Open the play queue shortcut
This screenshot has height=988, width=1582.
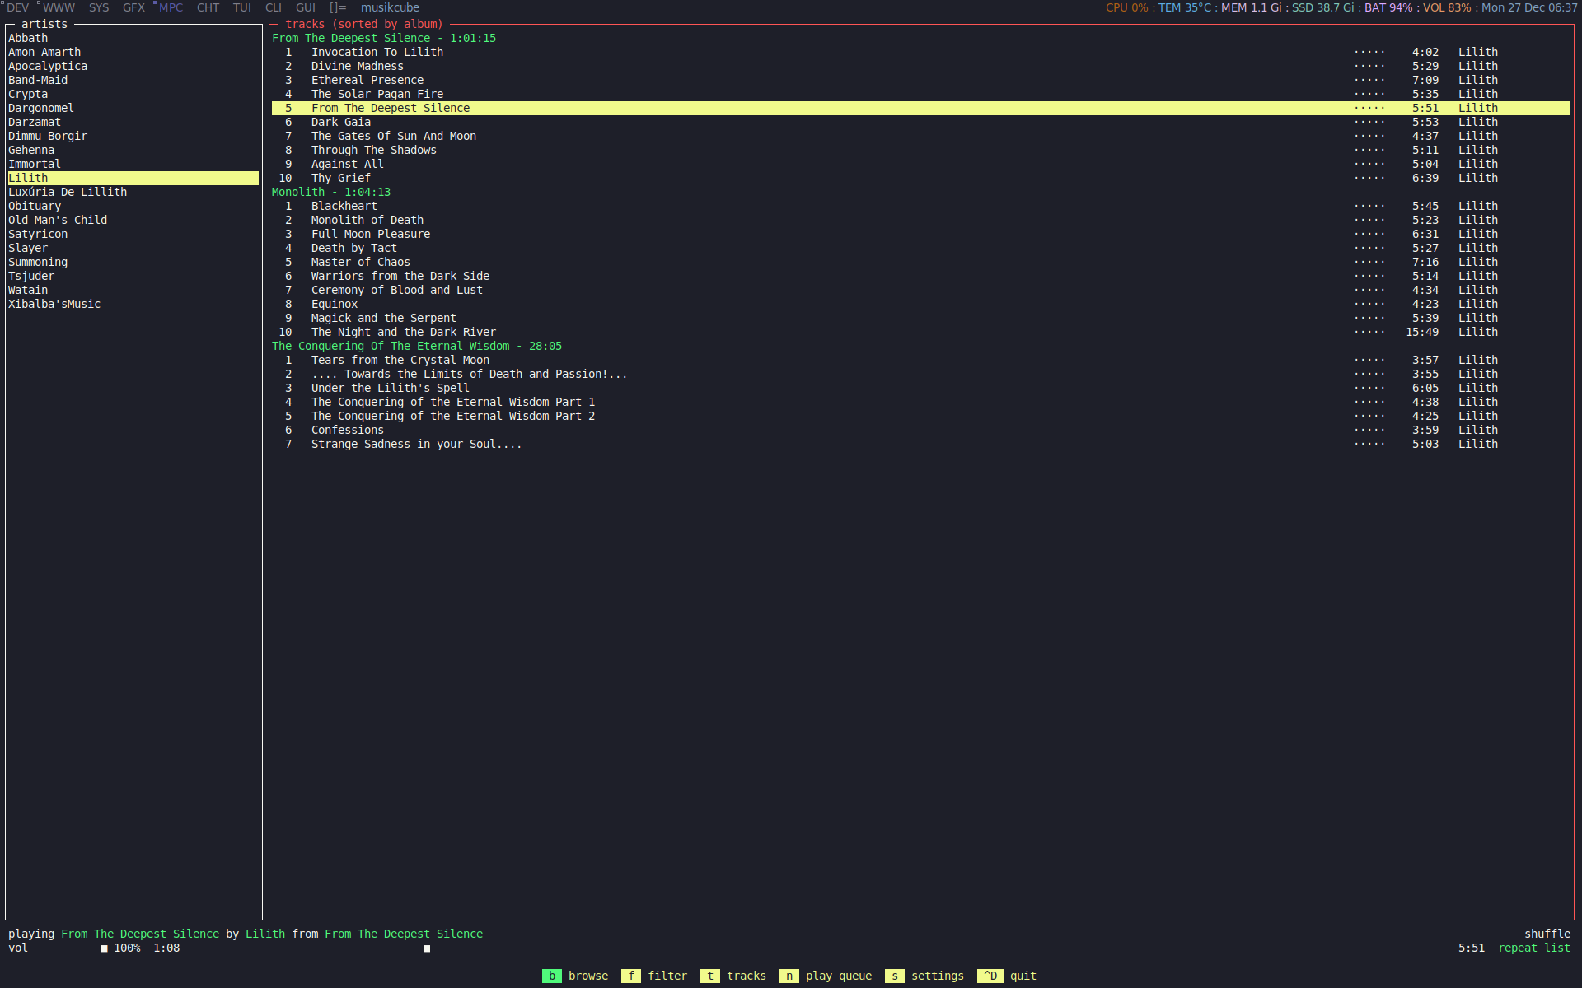pyautogui.click(x=826, y=976)
